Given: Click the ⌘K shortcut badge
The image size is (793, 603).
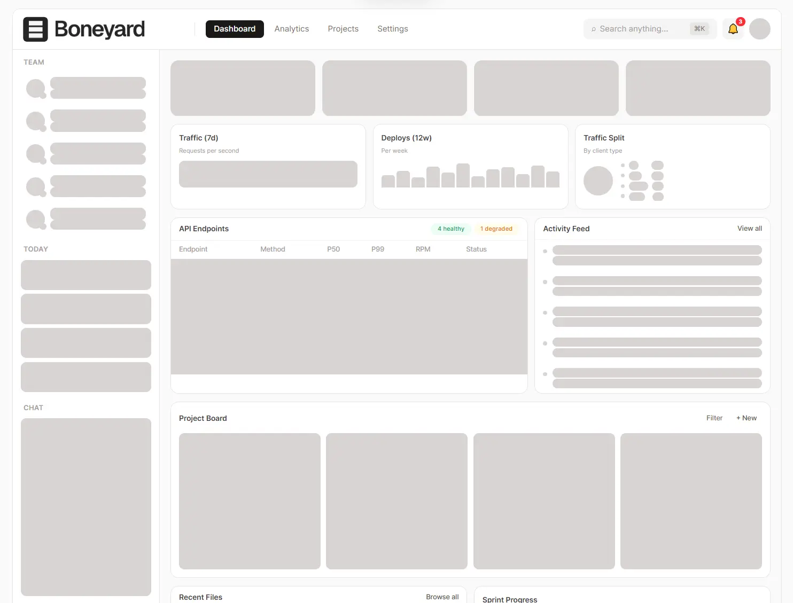Looking at the screenshot, I should [699, 29].
